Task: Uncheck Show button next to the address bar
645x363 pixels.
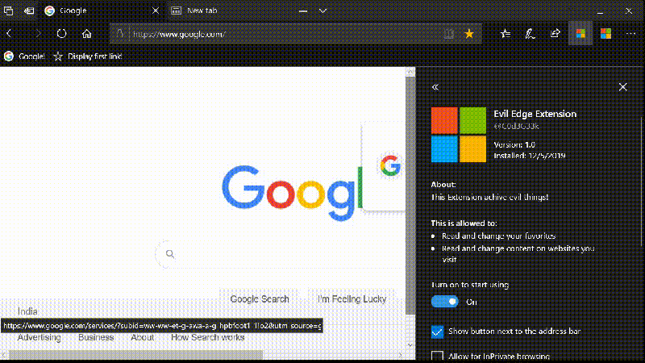Action: 437,332
